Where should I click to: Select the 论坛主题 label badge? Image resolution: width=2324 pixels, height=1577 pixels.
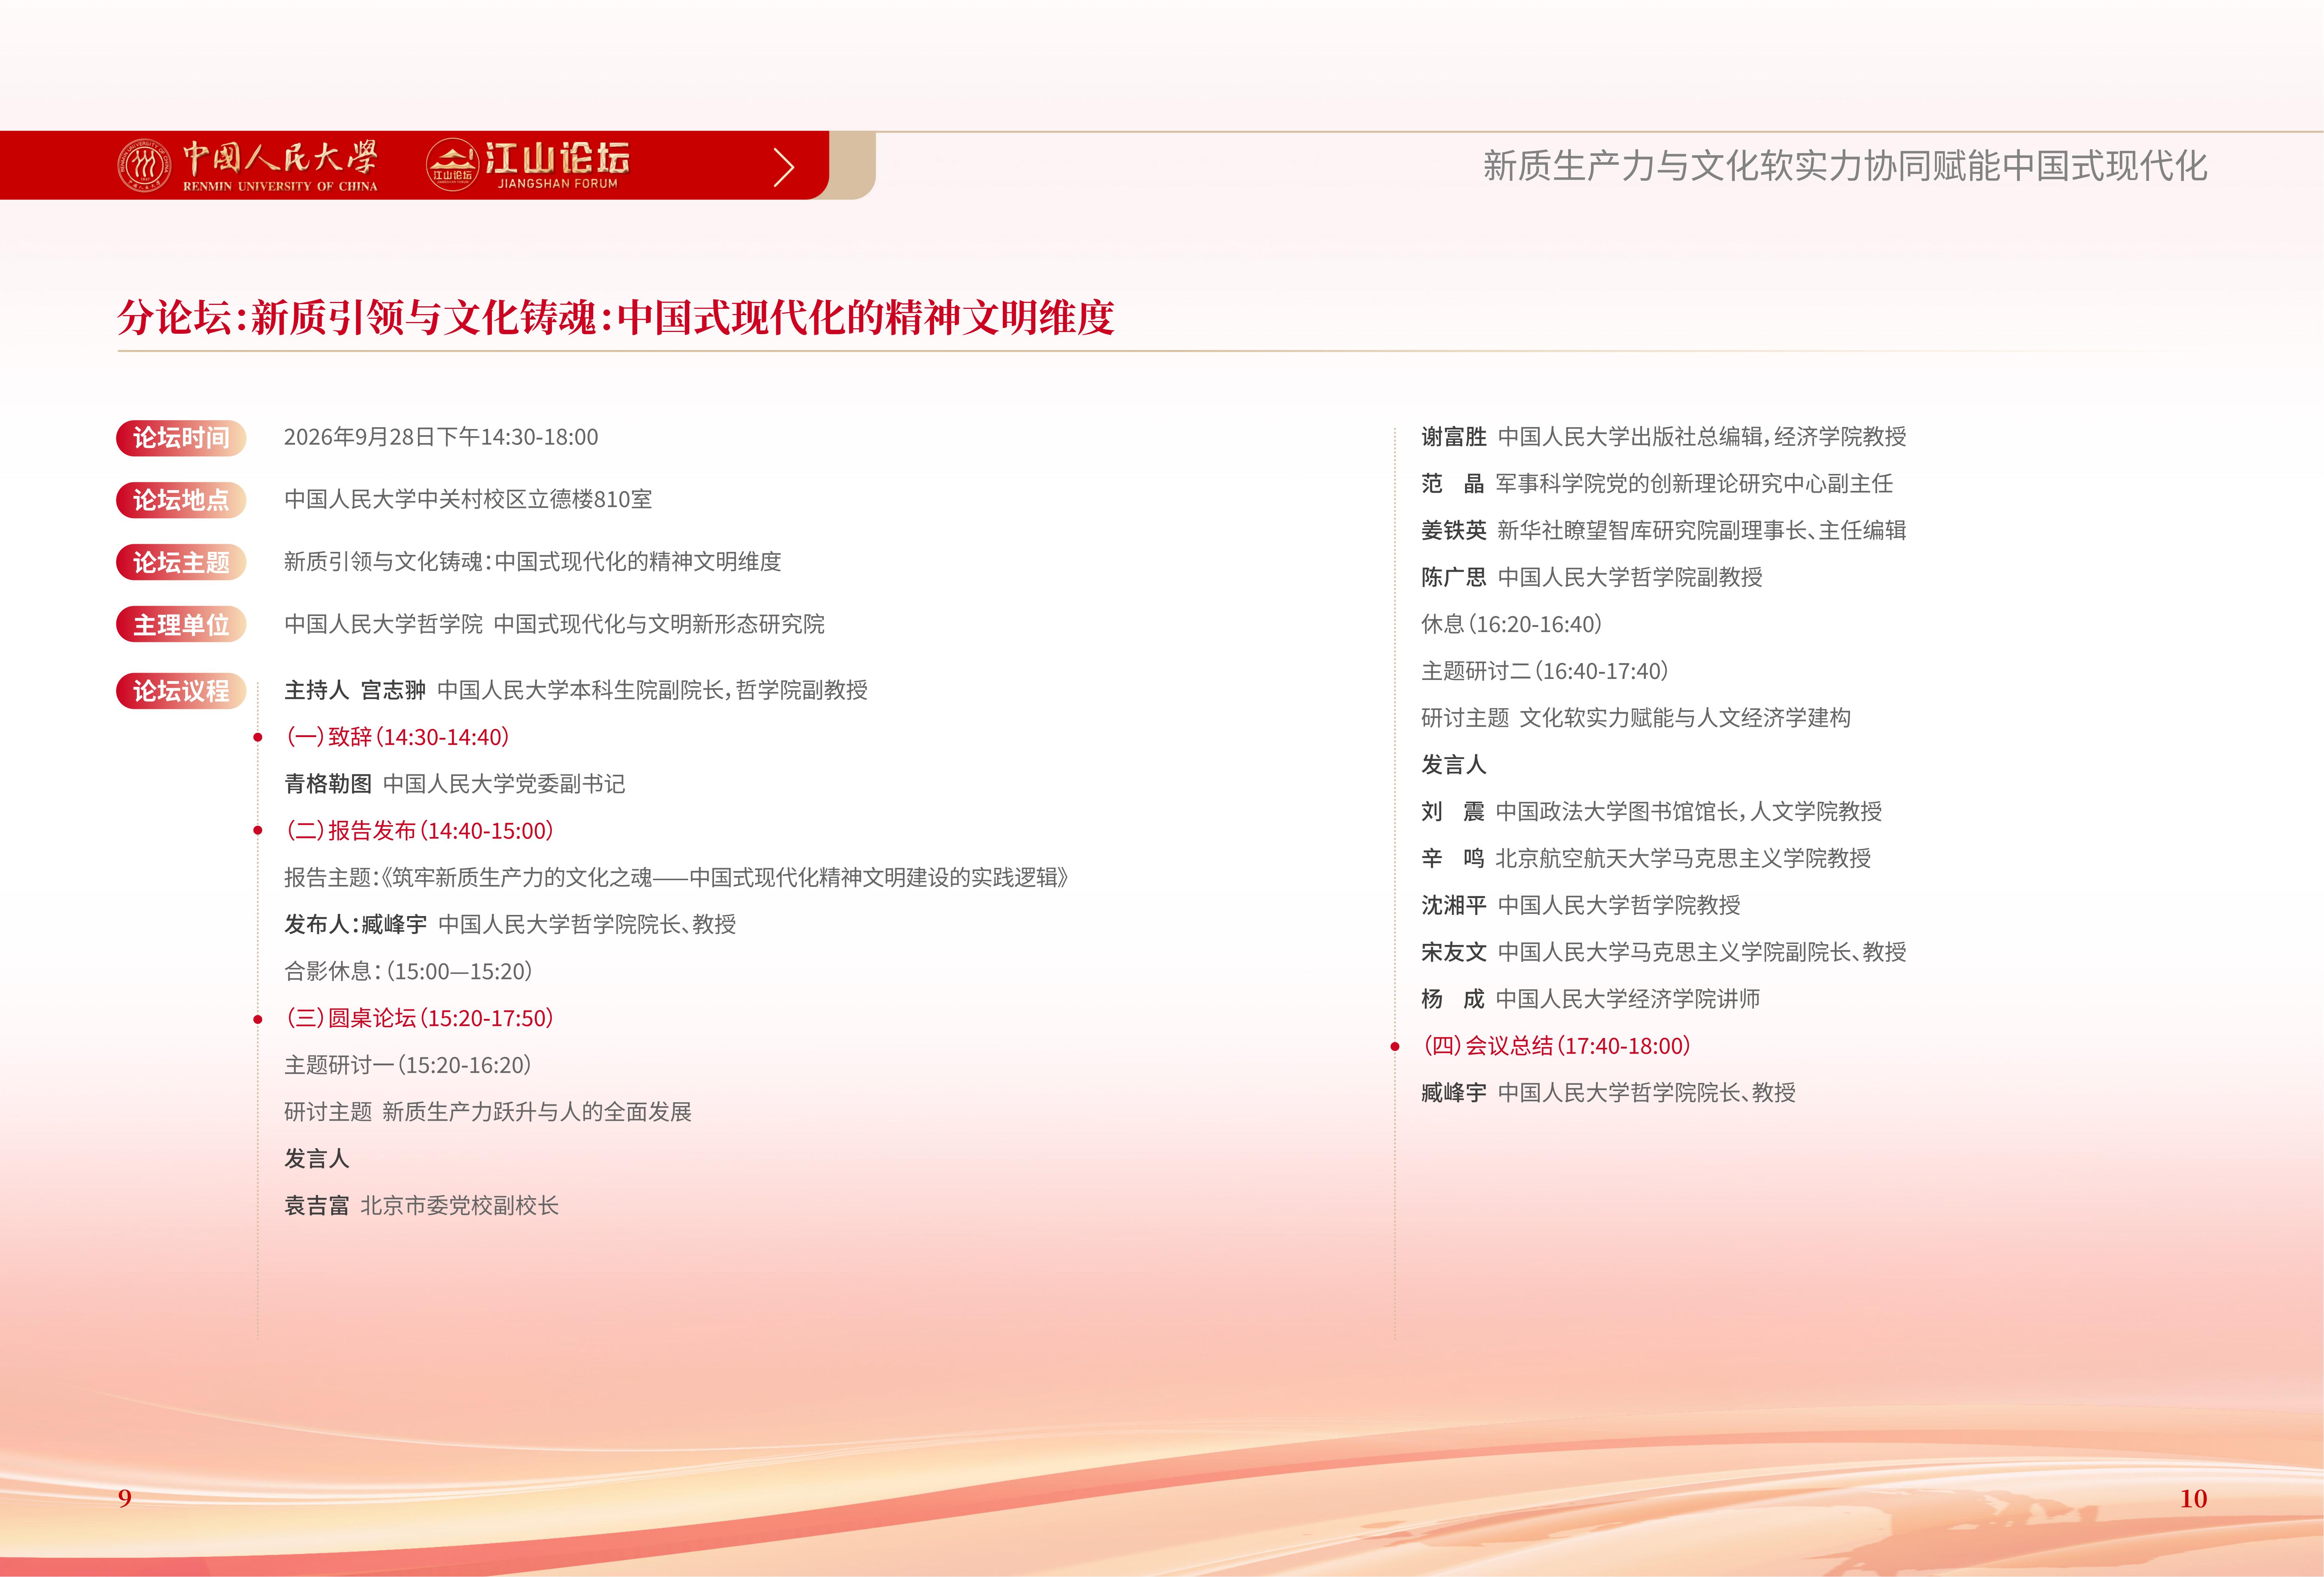pyautogui.click(x=181, y=562)
